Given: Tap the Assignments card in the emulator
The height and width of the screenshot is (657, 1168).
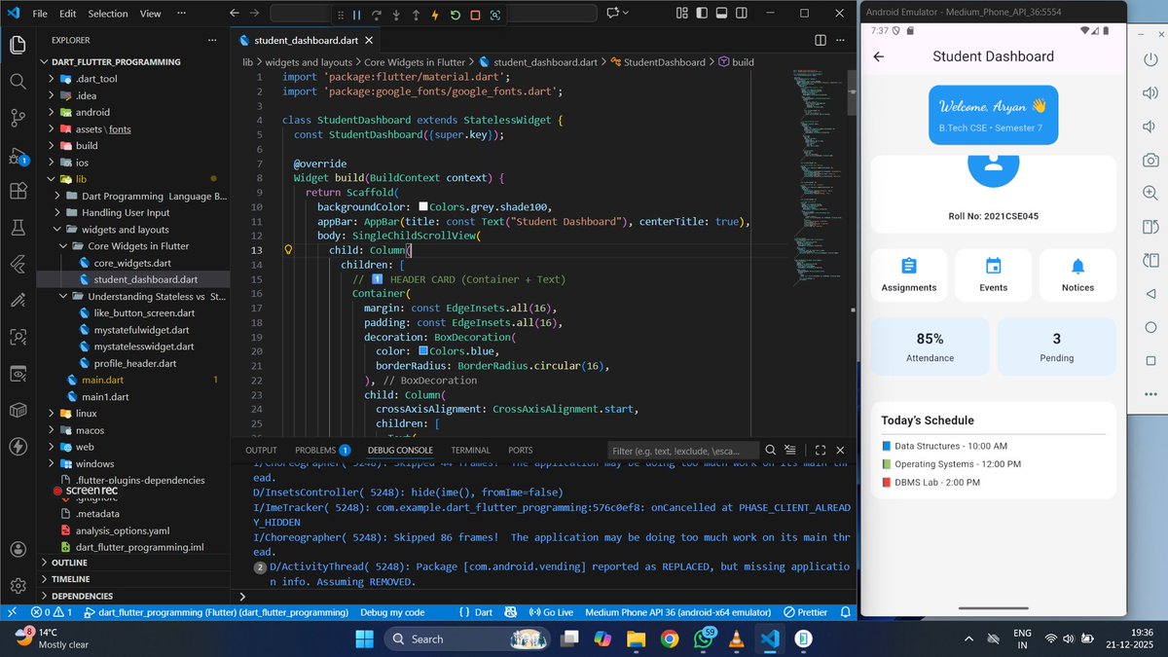Looking at the screenshot, I should 909,275.
